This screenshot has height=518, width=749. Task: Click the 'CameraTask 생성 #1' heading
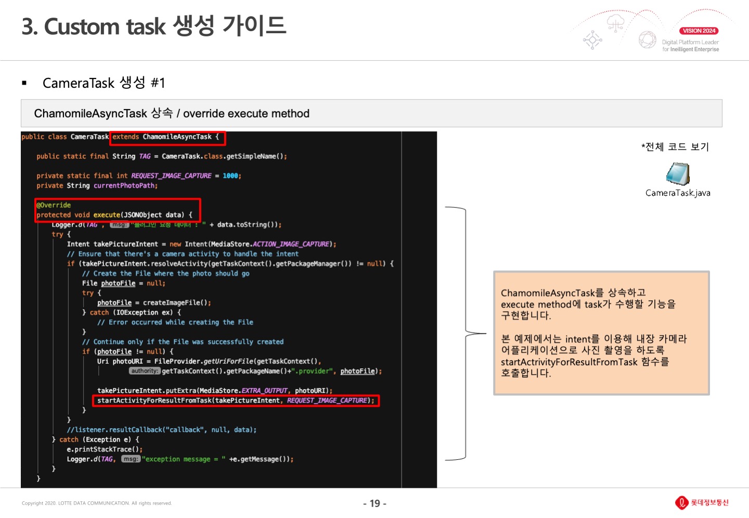point(104,83)
